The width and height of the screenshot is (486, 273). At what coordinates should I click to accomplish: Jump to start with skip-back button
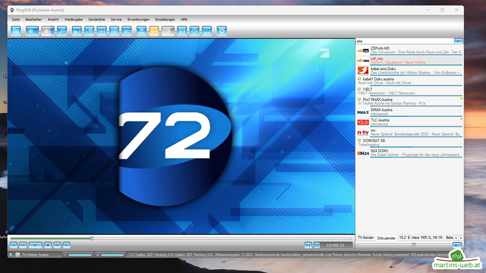tap(14, 245)
